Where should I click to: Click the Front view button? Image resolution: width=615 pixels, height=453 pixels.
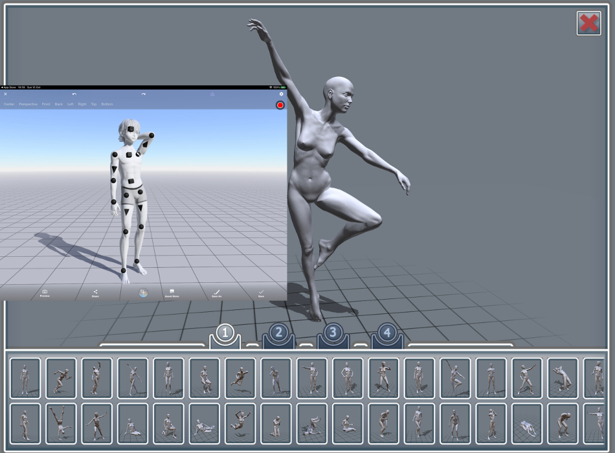coord(45,104)
